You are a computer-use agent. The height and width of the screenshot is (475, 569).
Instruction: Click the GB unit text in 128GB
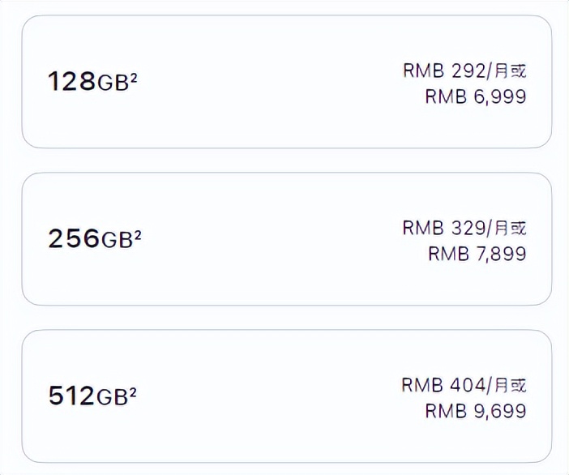[x=113, y=83]
